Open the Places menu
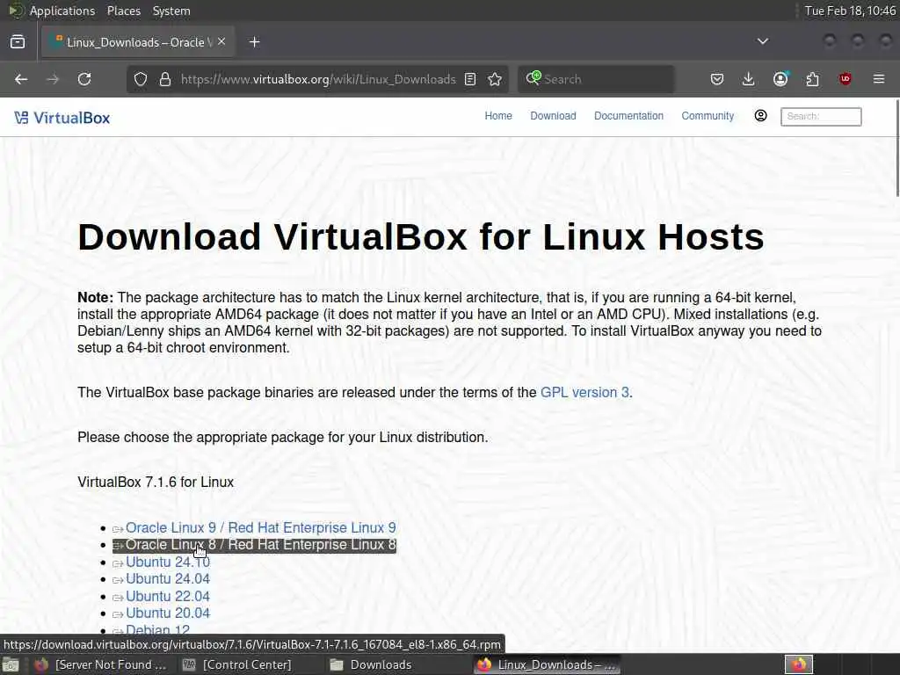Image resolution: width=900 pixels, height=675 pixels. [124, 11]
